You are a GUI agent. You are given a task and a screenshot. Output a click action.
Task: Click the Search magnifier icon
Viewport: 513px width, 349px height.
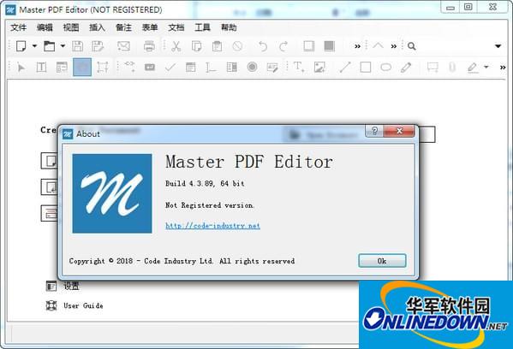pos(412,46)
